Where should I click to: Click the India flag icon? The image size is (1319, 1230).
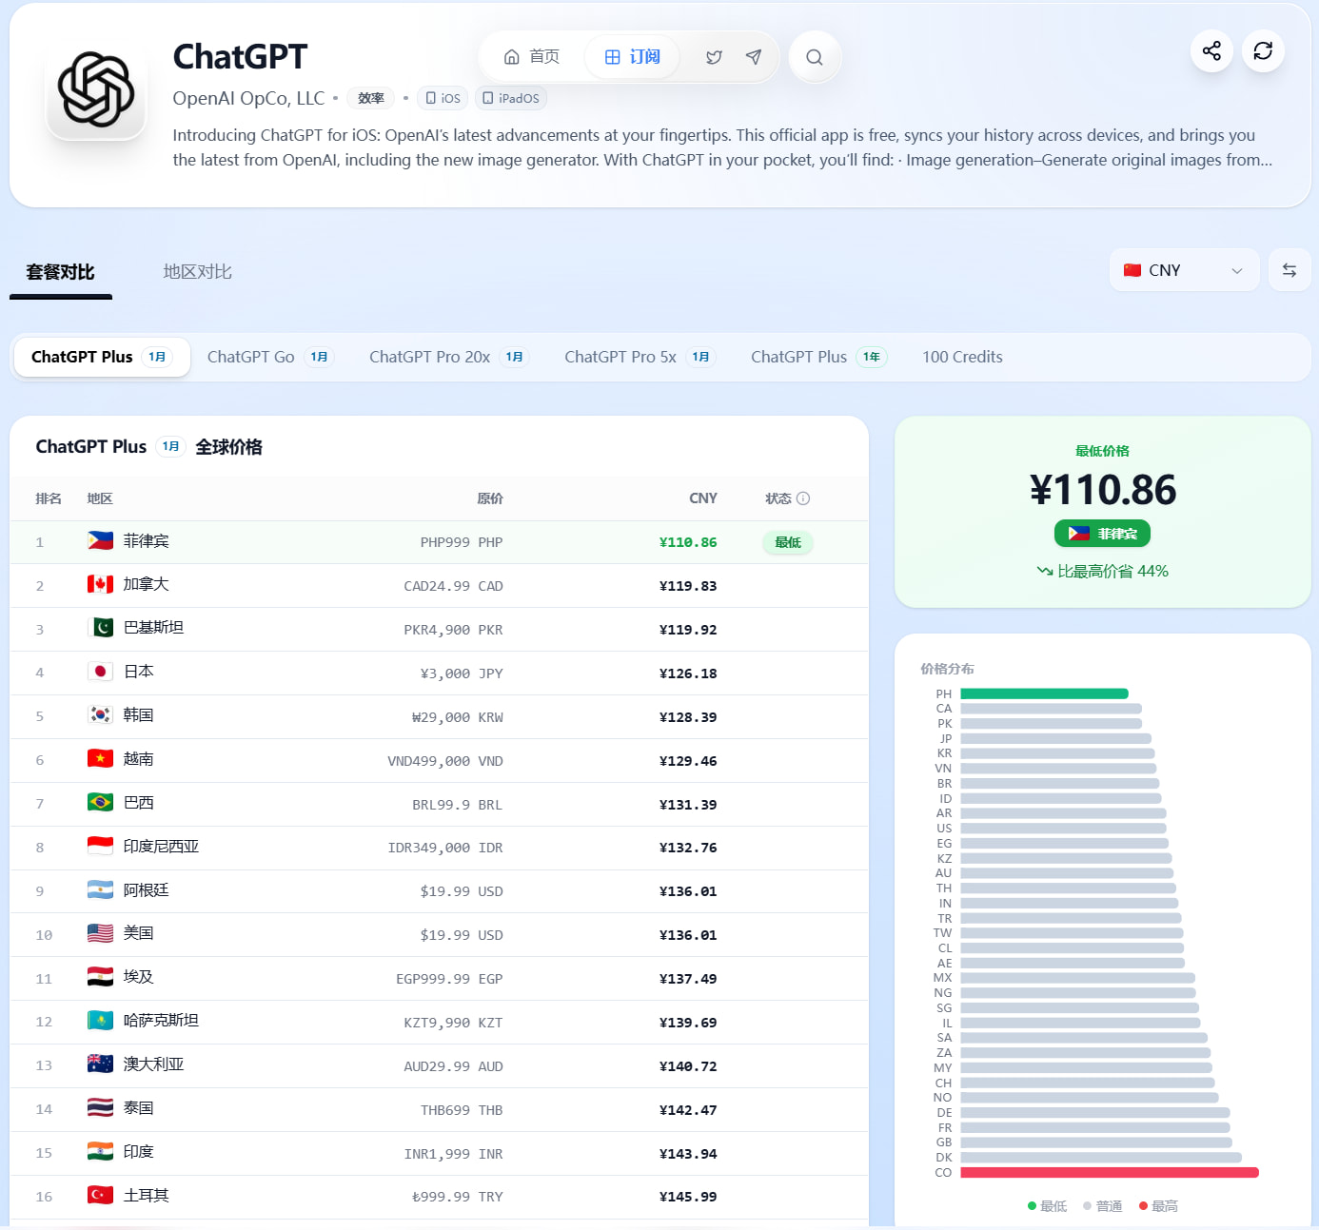(x=100, y=1152)
